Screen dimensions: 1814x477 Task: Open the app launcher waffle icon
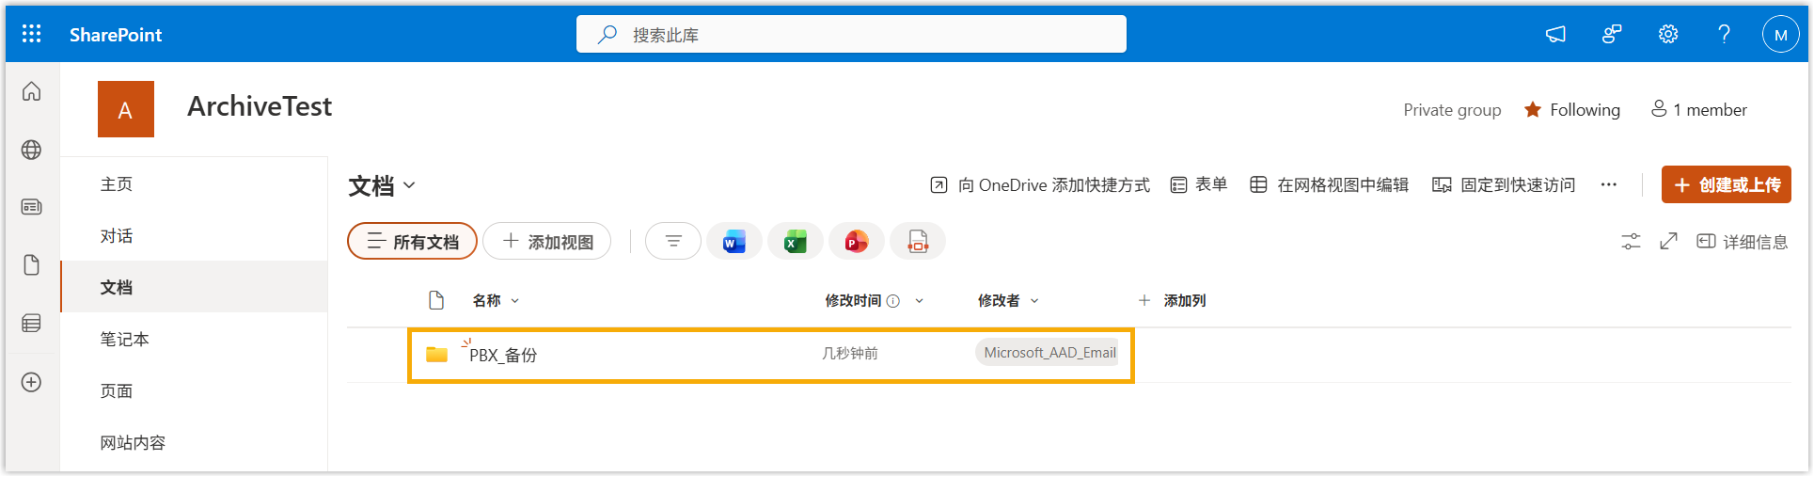31,34
